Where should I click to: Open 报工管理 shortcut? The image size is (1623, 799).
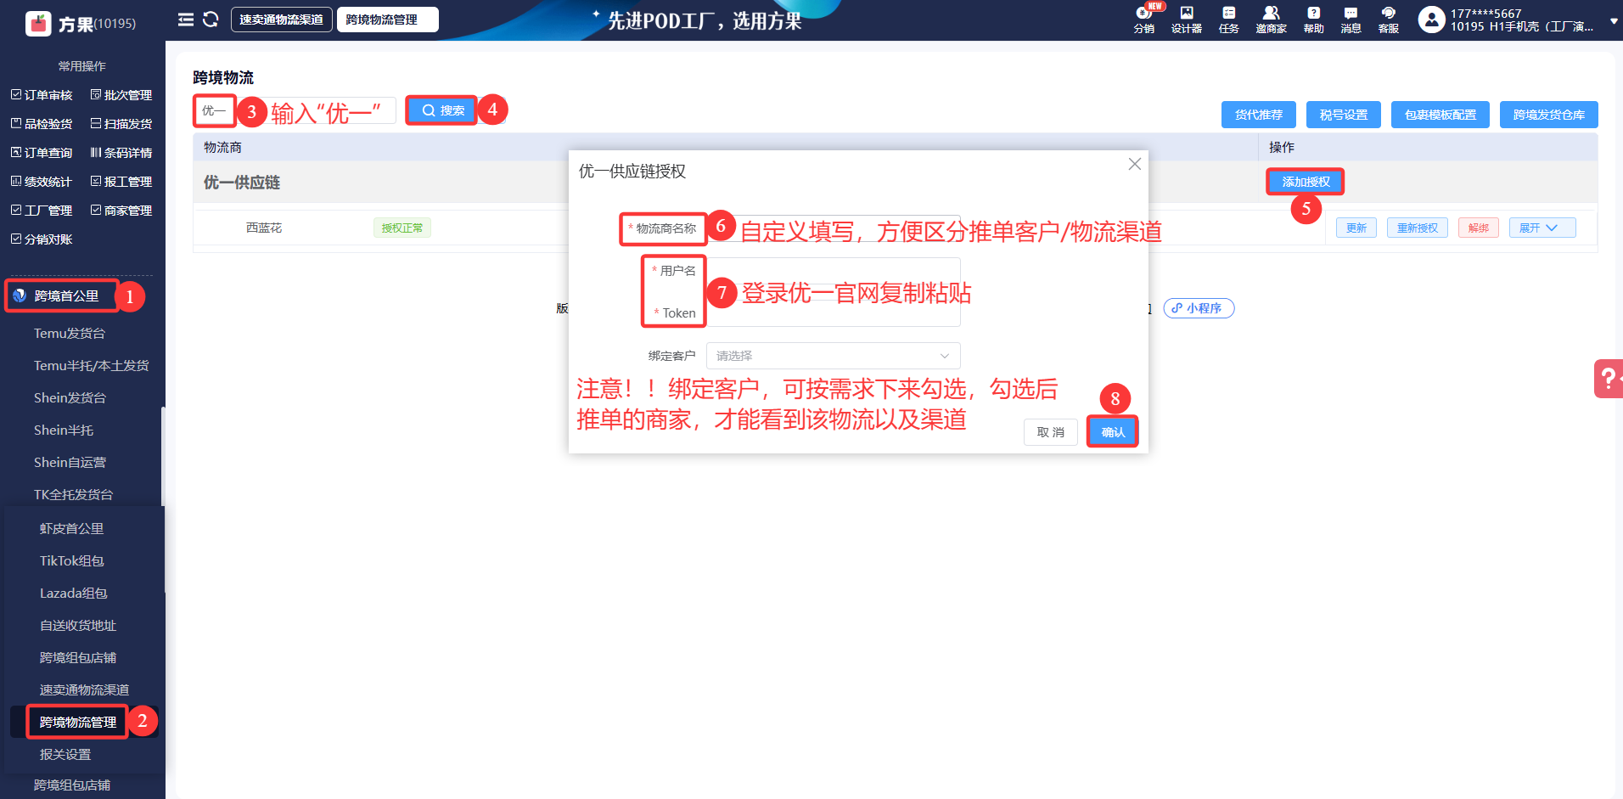tap(121, 182)
